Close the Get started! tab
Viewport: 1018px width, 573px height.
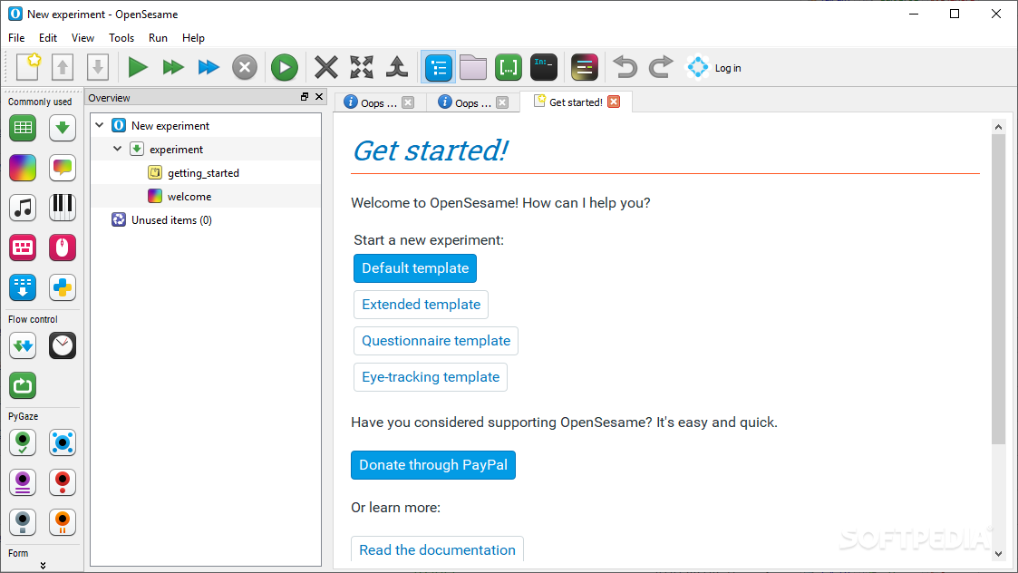click(x=614, y=102)
